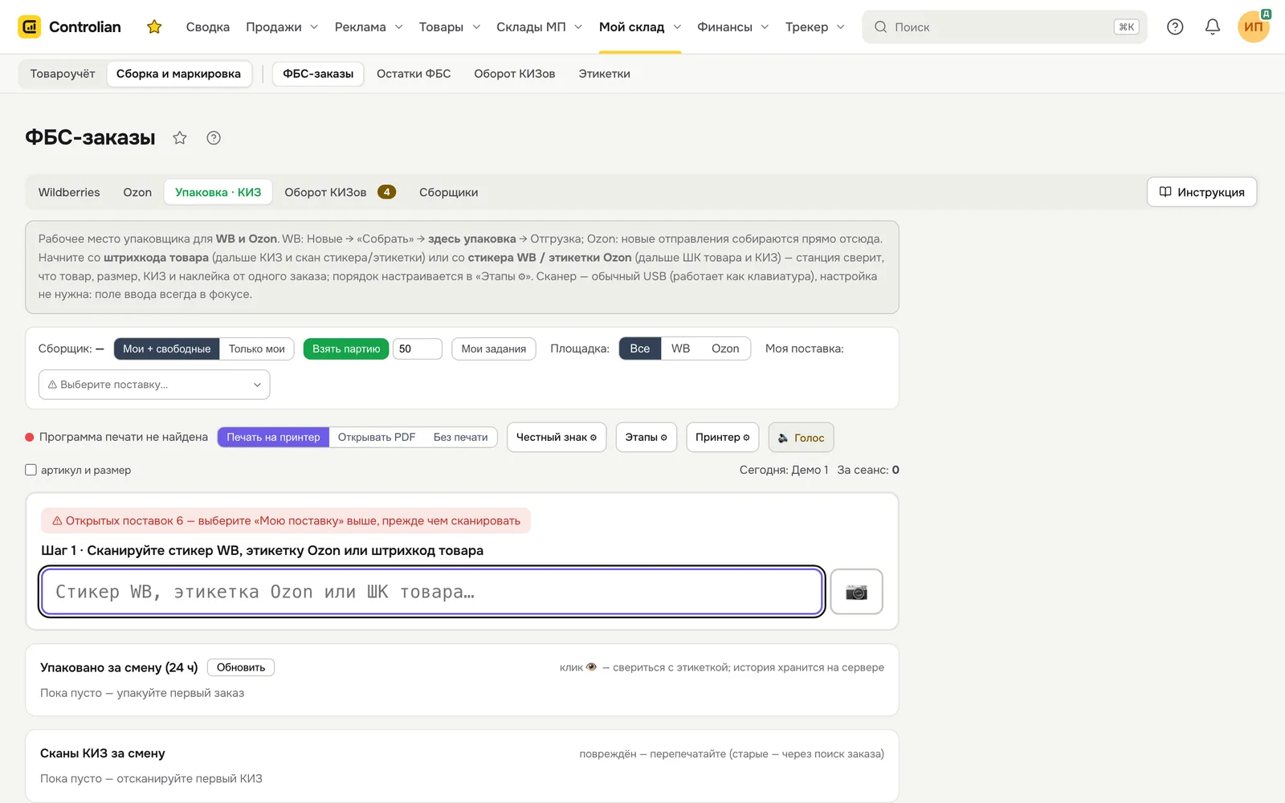Open Этапы settings
The width and height of the screenshot is (1285, 803).
click(647, 438)
